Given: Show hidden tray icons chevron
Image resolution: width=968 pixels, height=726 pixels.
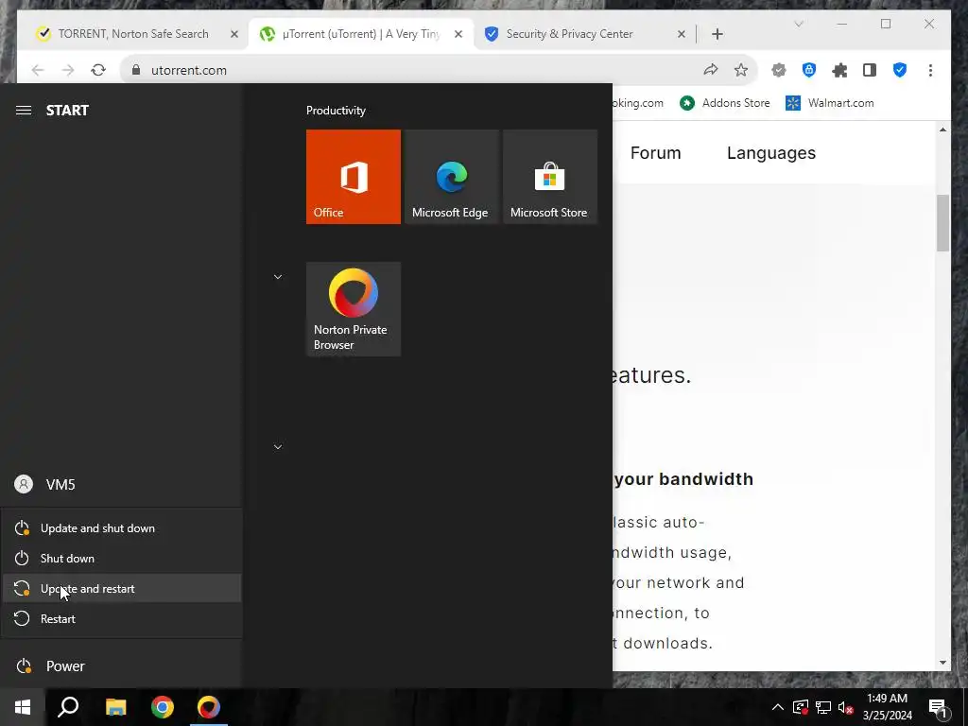Looking at the screenshot, I should (778, 707).
